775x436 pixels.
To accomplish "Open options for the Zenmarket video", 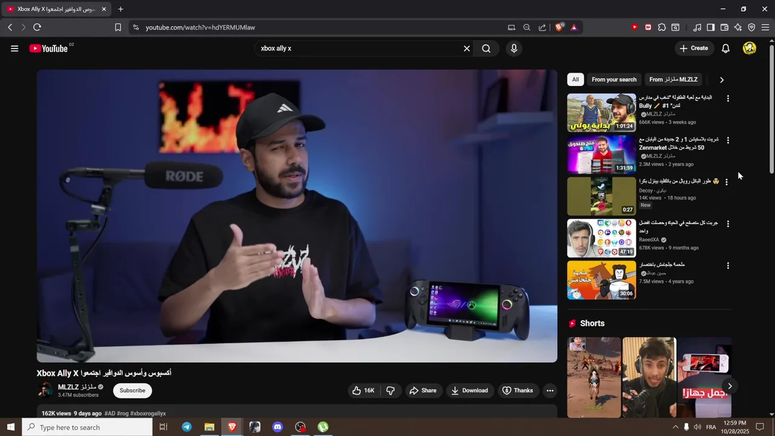I will [x=728, y=140].
